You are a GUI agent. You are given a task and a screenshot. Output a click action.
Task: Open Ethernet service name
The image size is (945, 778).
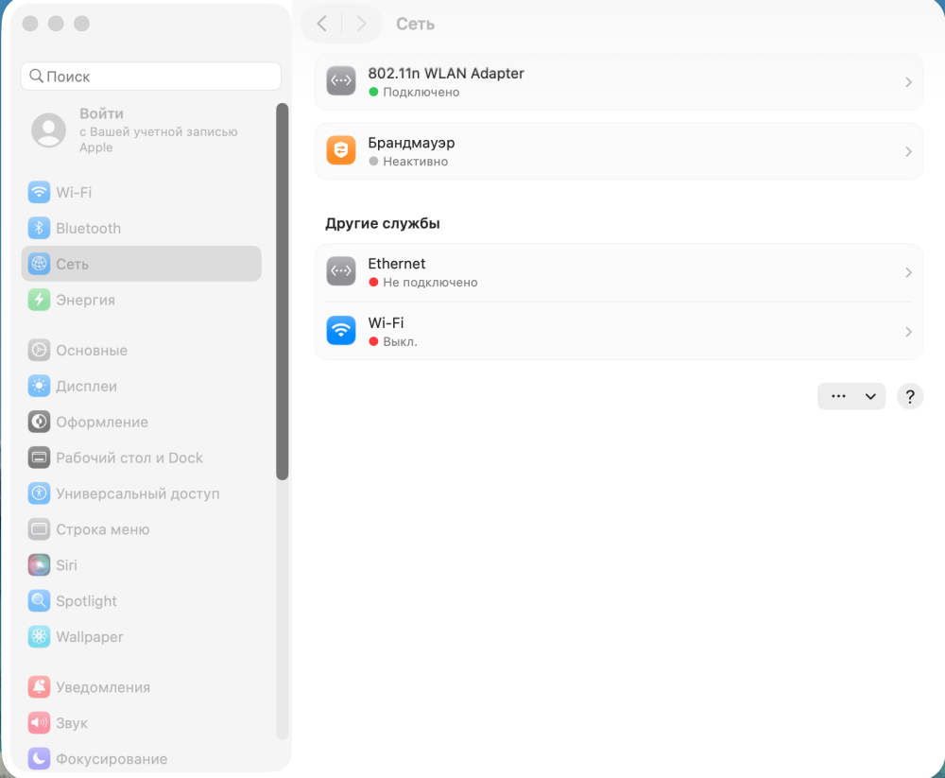click(397, 264)
